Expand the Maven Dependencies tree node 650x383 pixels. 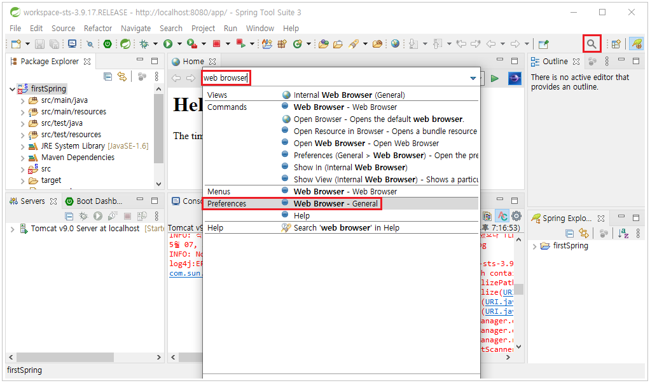coord(22,158)
